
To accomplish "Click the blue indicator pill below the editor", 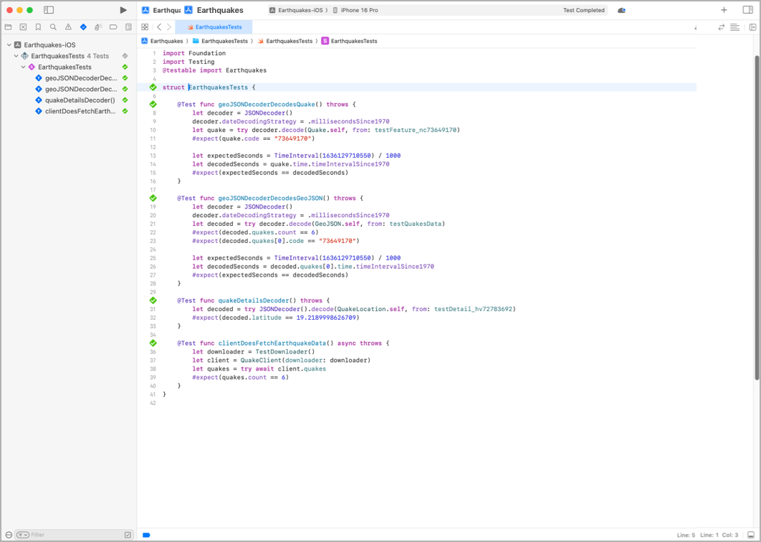I will coord(146,536).
